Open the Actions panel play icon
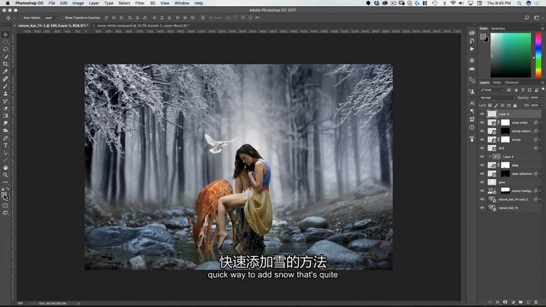 472,49
